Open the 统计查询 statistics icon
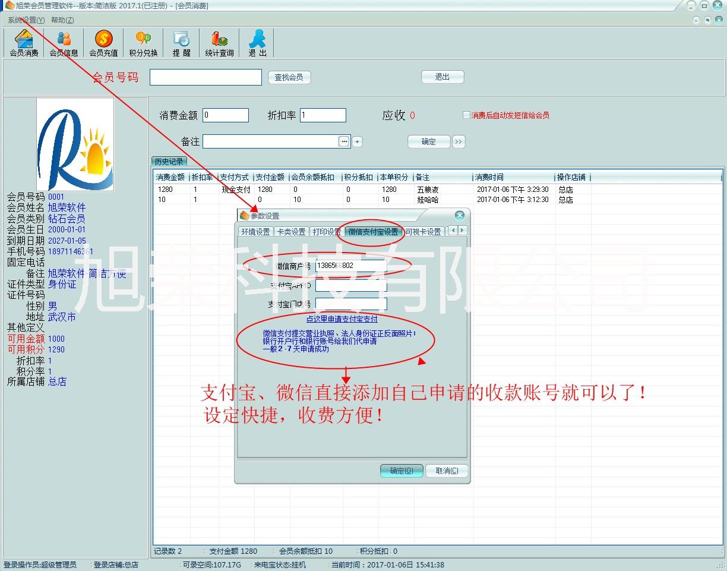This screenshot has height=571, width=727. 219,43
